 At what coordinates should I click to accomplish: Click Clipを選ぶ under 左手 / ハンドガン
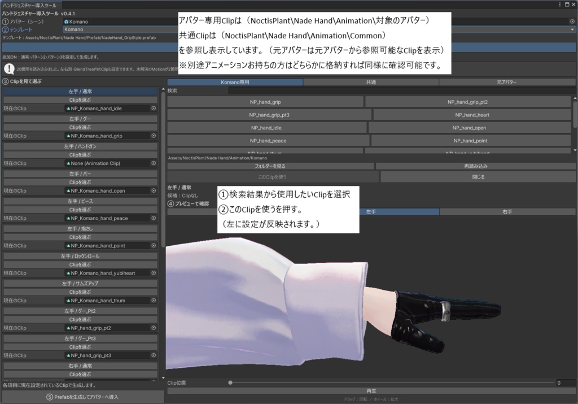[x=80, y=155]
